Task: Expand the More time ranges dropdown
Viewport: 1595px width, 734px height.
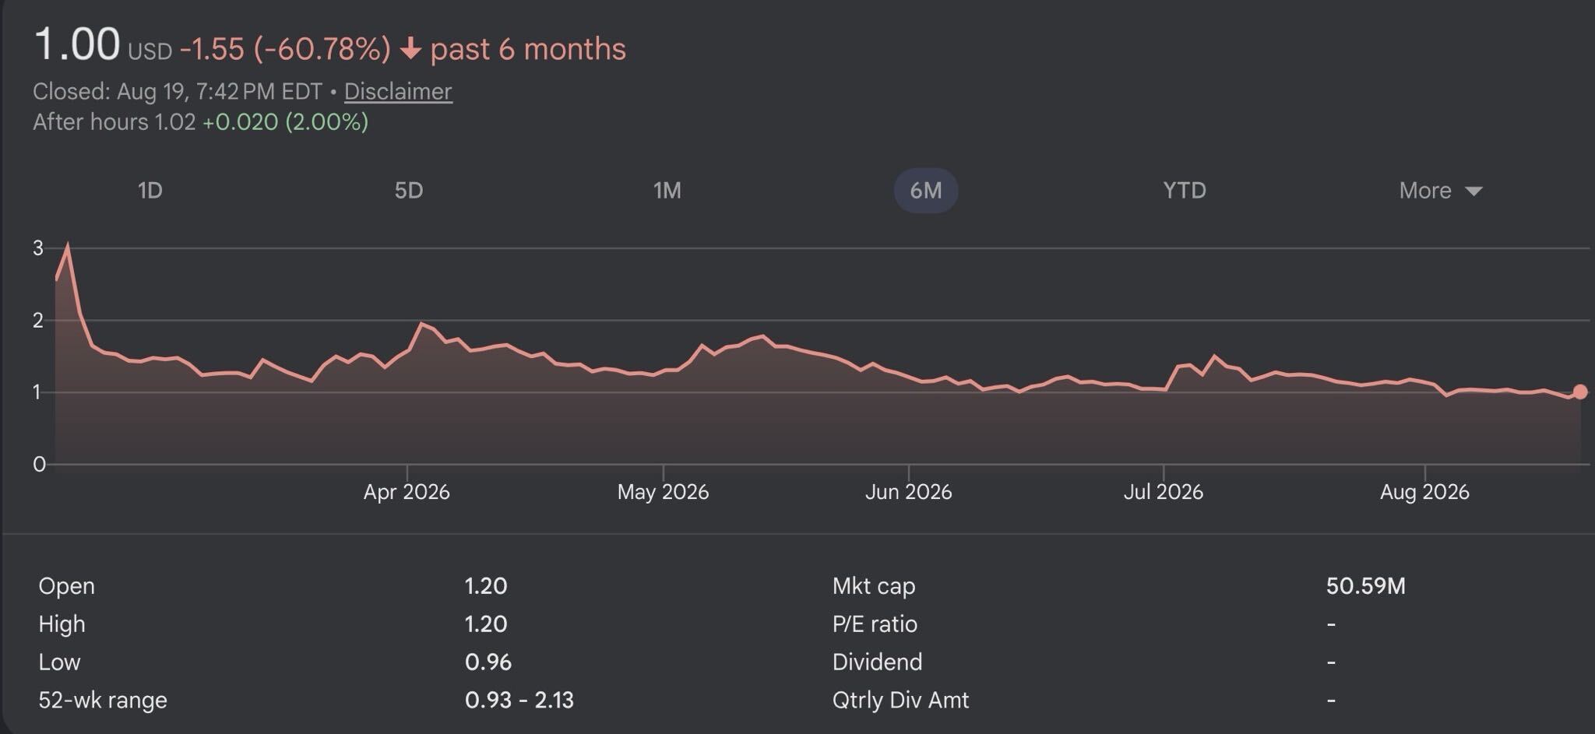Action: click(x=1441, y=191)
